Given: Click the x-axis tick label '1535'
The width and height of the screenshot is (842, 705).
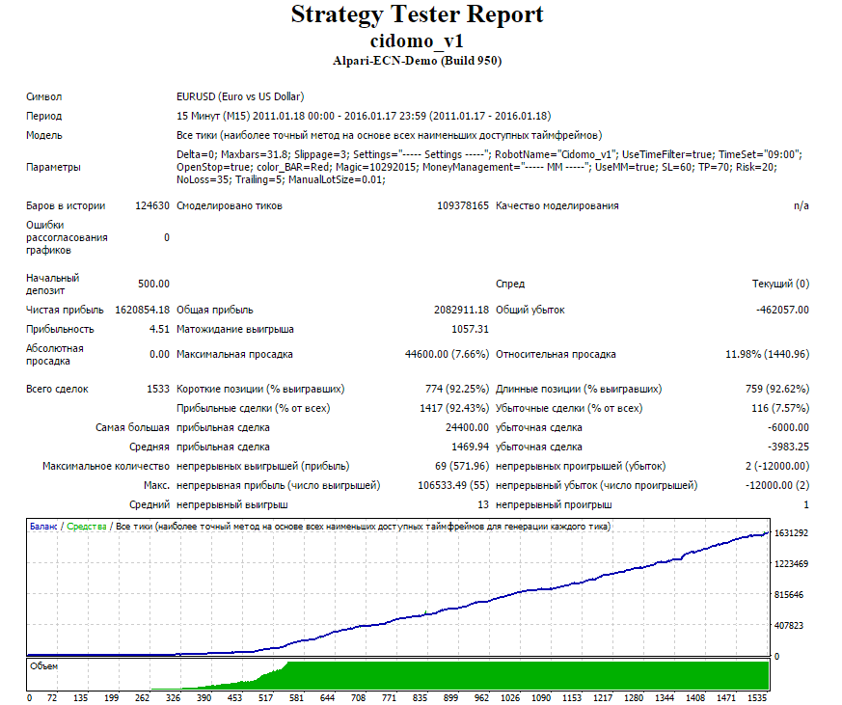Looking at the screenshot, I should click(757, 698).
